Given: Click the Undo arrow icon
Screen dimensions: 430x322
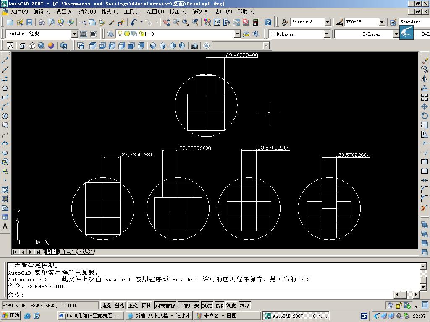Looking at the screenshot, I should pos(134,22).
